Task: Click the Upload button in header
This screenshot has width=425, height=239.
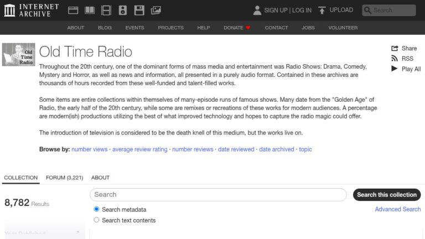Action: [x=335, y=10]
